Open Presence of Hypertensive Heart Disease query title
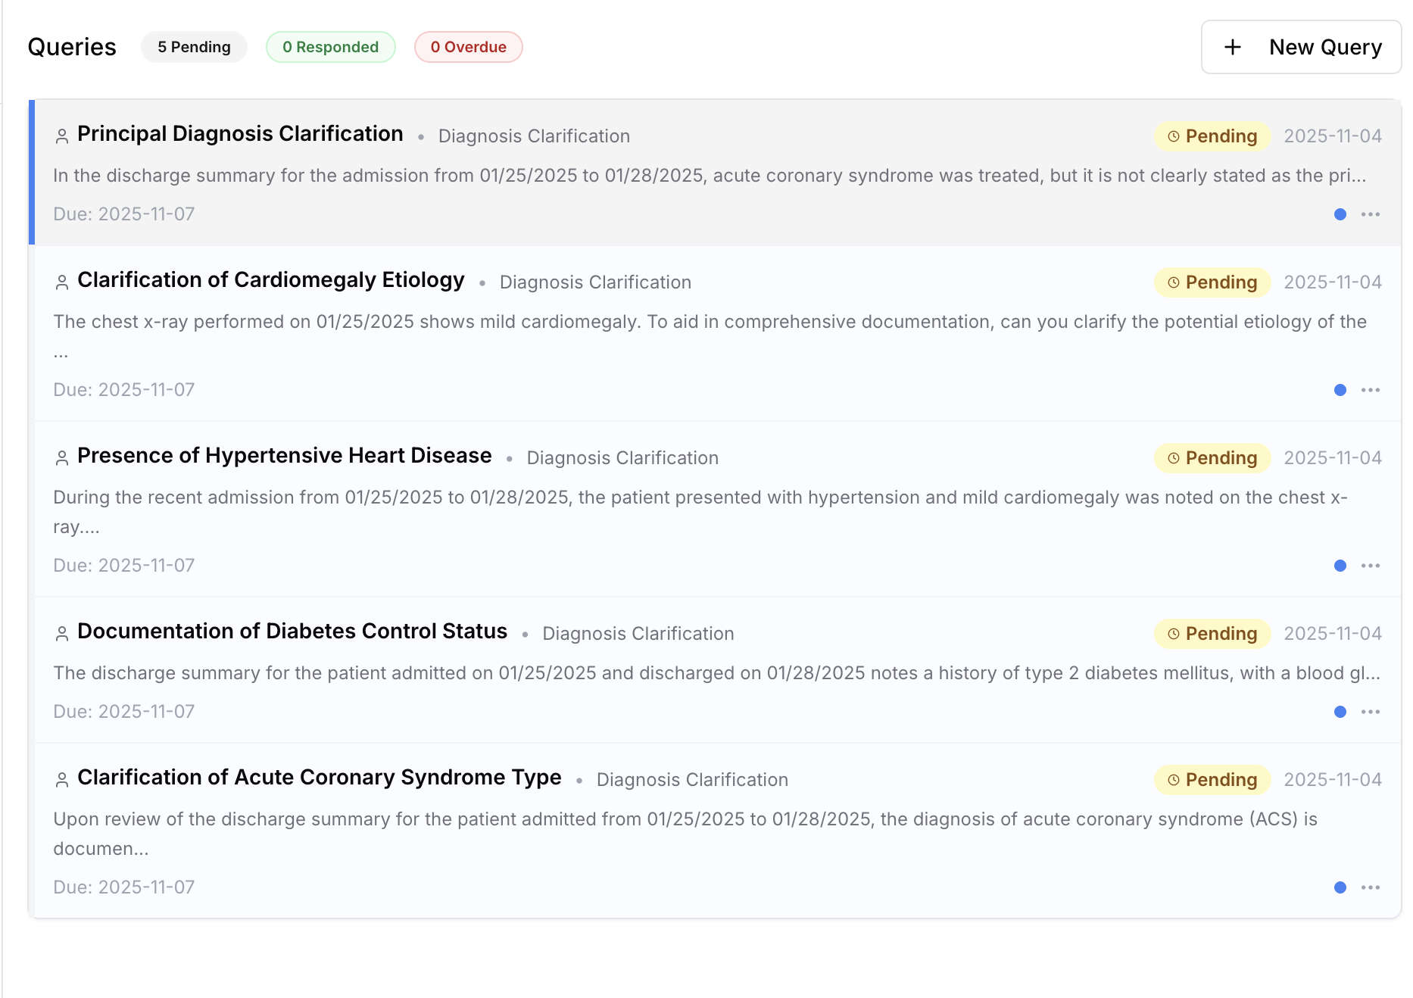 click(284, 456)
